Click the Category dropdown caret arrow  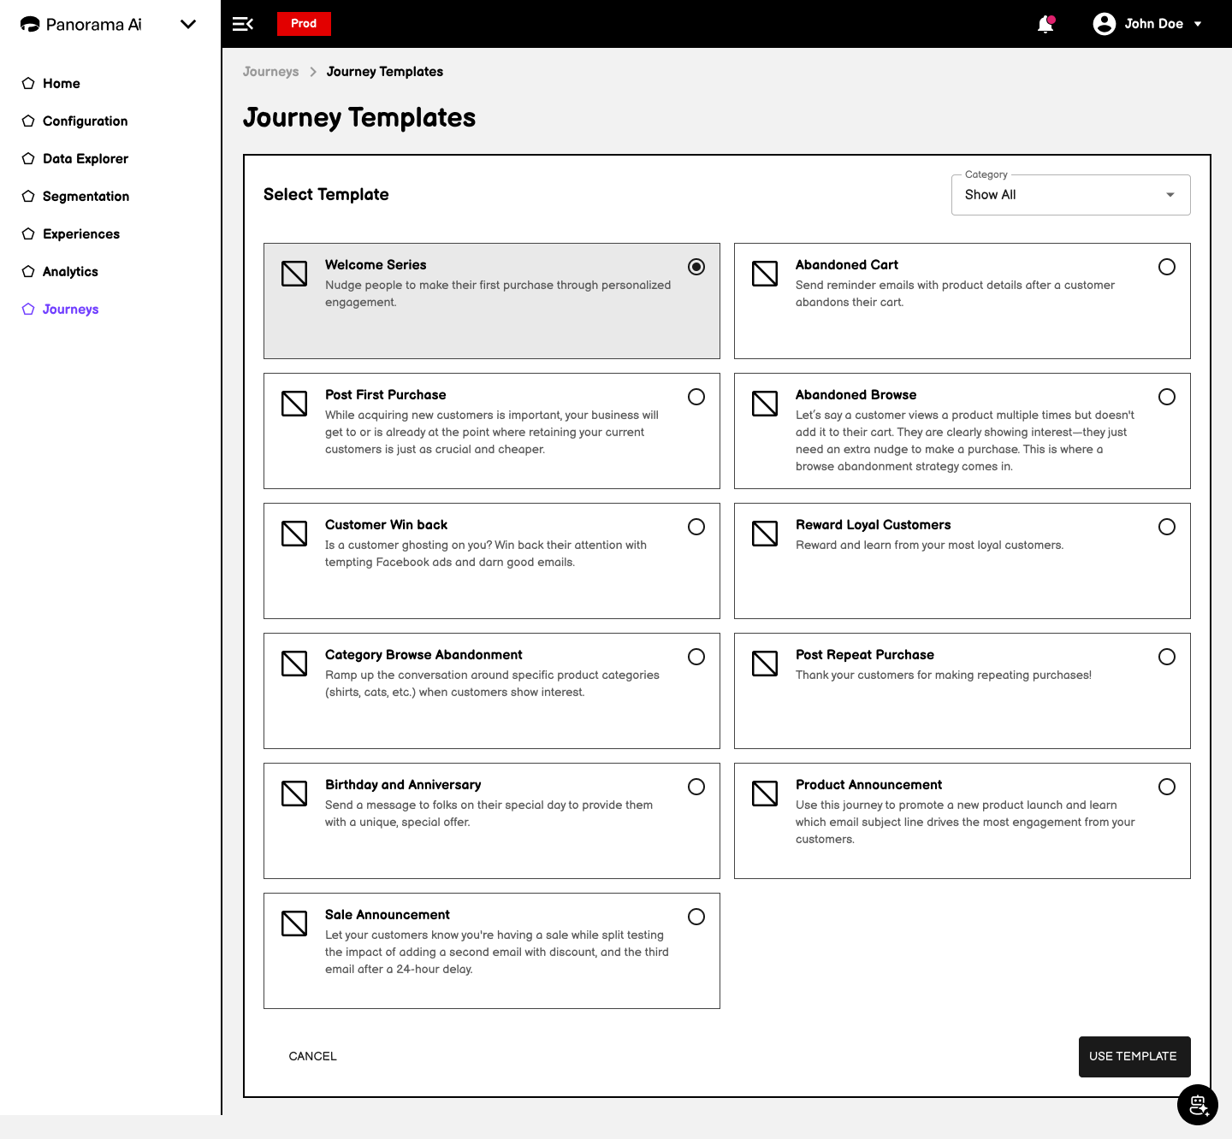click(1170, 195)
